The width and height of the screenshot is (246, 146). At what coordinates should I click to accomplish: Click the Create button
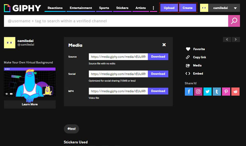tap(188, 8)
